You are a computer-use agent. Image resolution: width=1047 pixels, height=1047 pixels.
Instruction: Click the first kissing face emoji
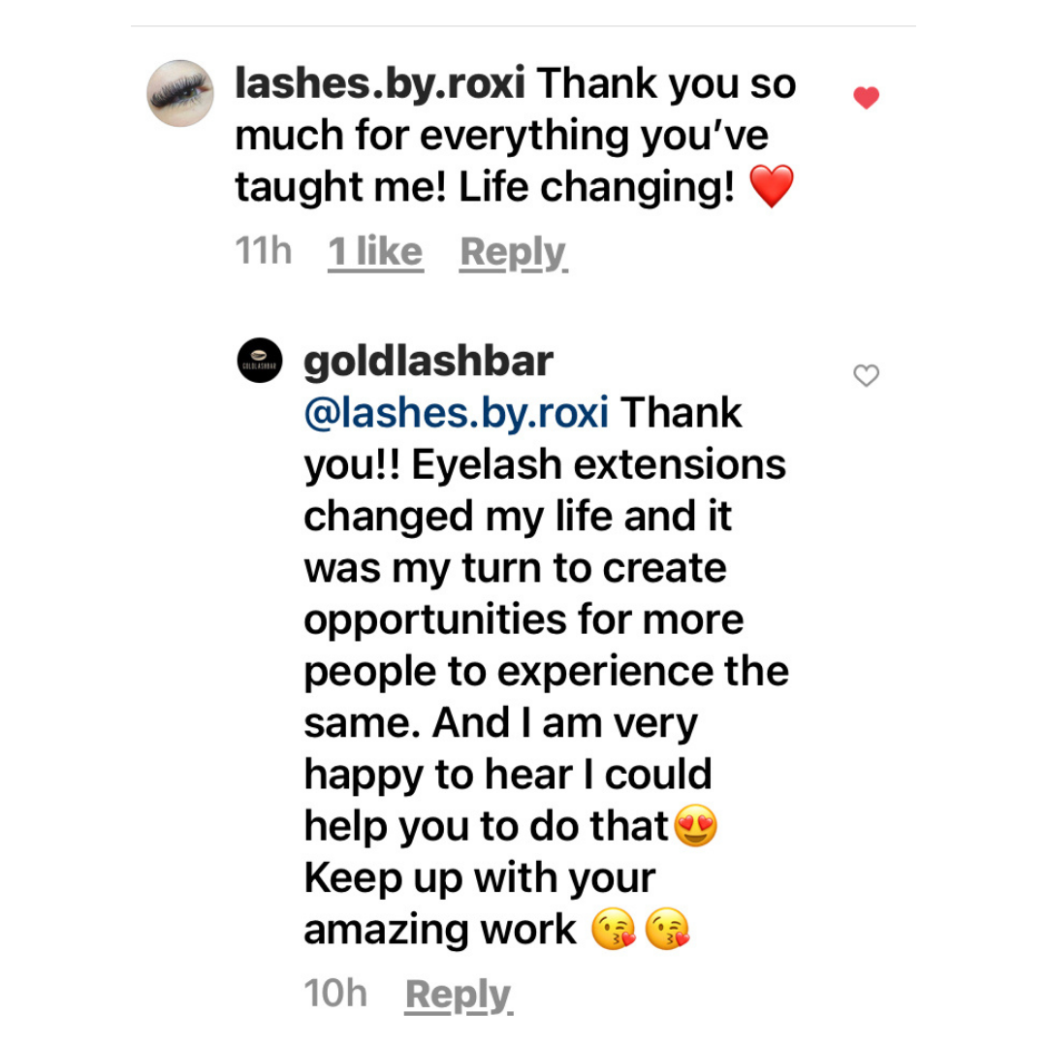614,931
